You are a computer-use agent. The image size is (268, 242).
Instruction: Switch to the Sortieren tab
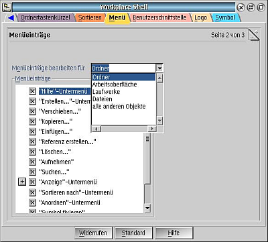point(90,17)
